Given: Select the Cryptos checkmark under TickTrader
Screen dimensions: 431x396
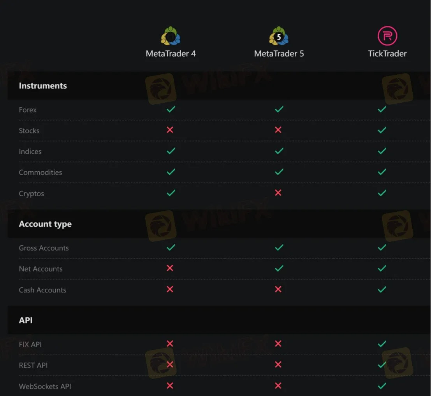Looking at the screenshot, I should pos(382,193).
